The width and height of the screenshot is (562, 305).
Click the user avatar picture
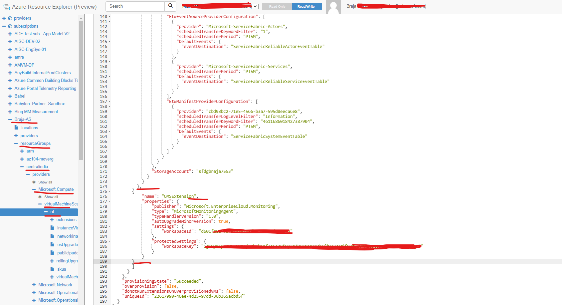tap(333, 7)
